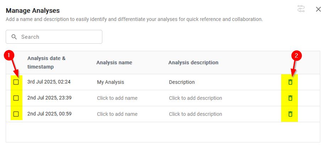Click trash icon for 00:59 analysis
The height and width of the screenshot is (146, 327).
point(290,114)
